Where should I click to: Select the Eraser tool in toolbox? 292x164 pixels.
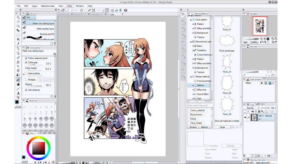pyautogui.click(x=18, y=71)
